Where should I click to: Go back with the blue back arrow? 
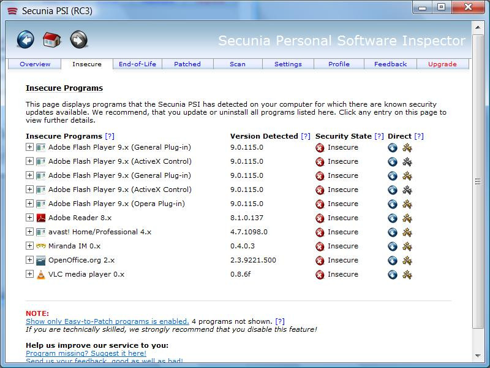[25, 39]
